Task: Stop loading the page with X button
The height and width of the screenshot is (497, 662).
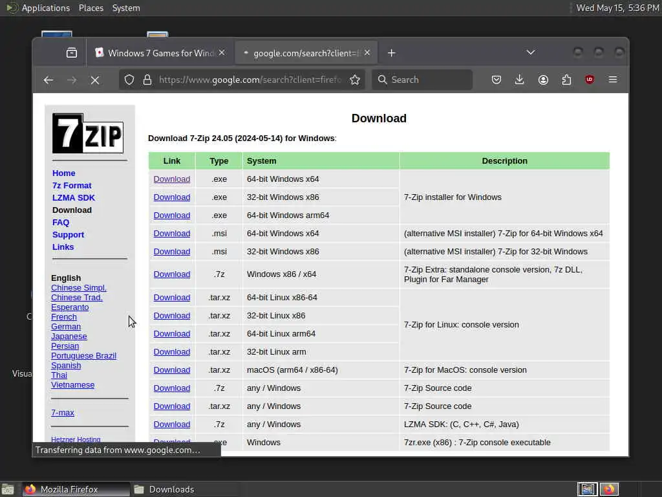Action: (95, 80)
